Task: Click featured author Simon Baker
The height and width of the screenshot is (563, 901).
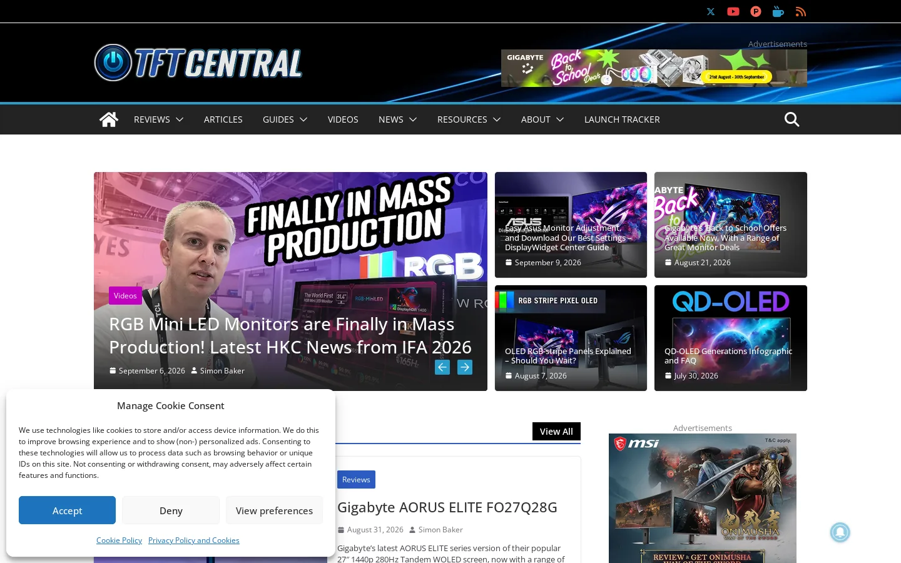Action: [222, 371]
